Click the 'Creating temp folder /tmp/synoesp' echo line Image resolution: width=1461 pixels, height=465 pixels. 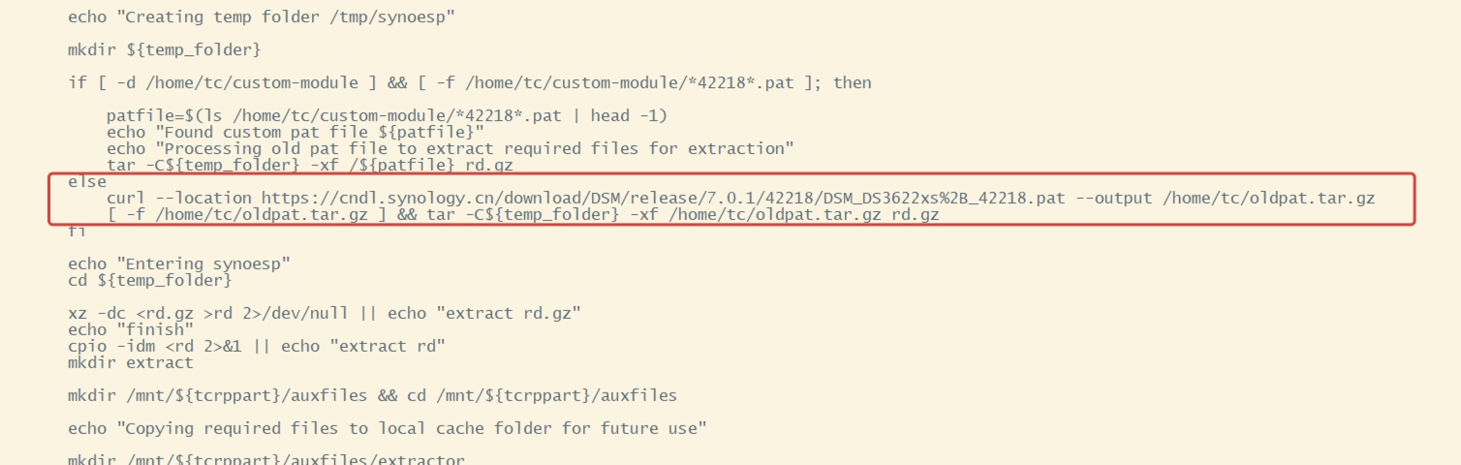(x=262, y=16)
